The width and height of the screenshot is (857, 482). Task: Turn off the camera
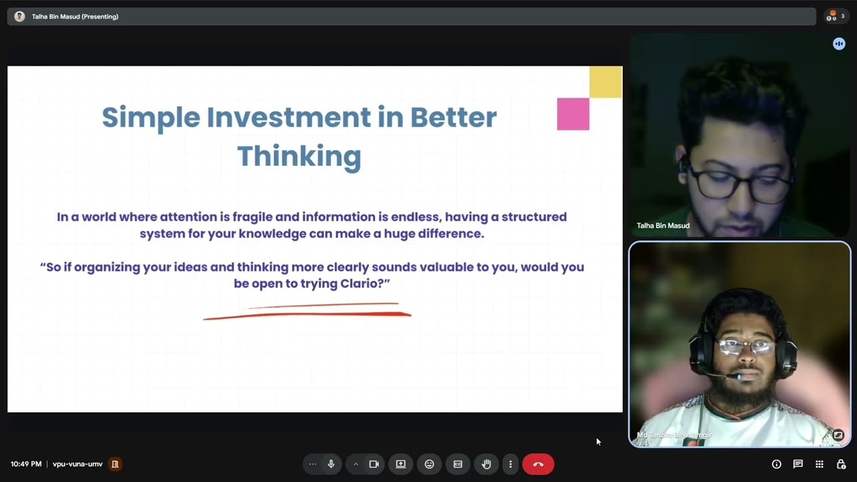point(374,464)
